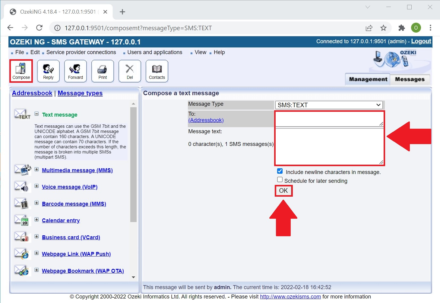Open the File menu
Screen dimensions: 440x303
click(x=20, y=52)
